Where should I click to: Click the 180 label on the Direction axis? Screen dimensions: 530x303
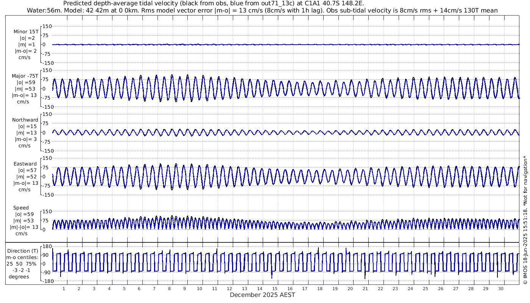(47, 247)
